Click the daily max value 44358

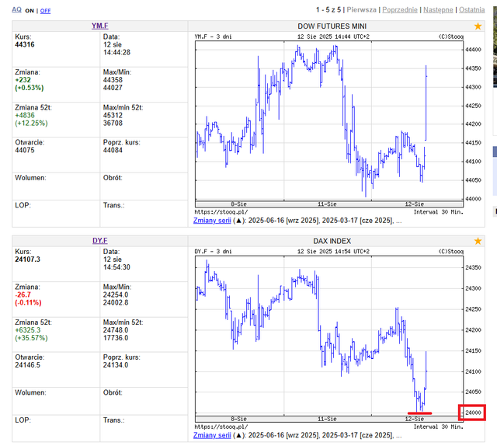[x=113, y=80]
